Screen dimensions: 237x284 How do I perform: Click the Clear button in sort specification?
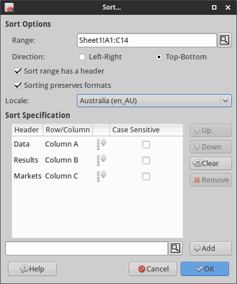point(211,163)
